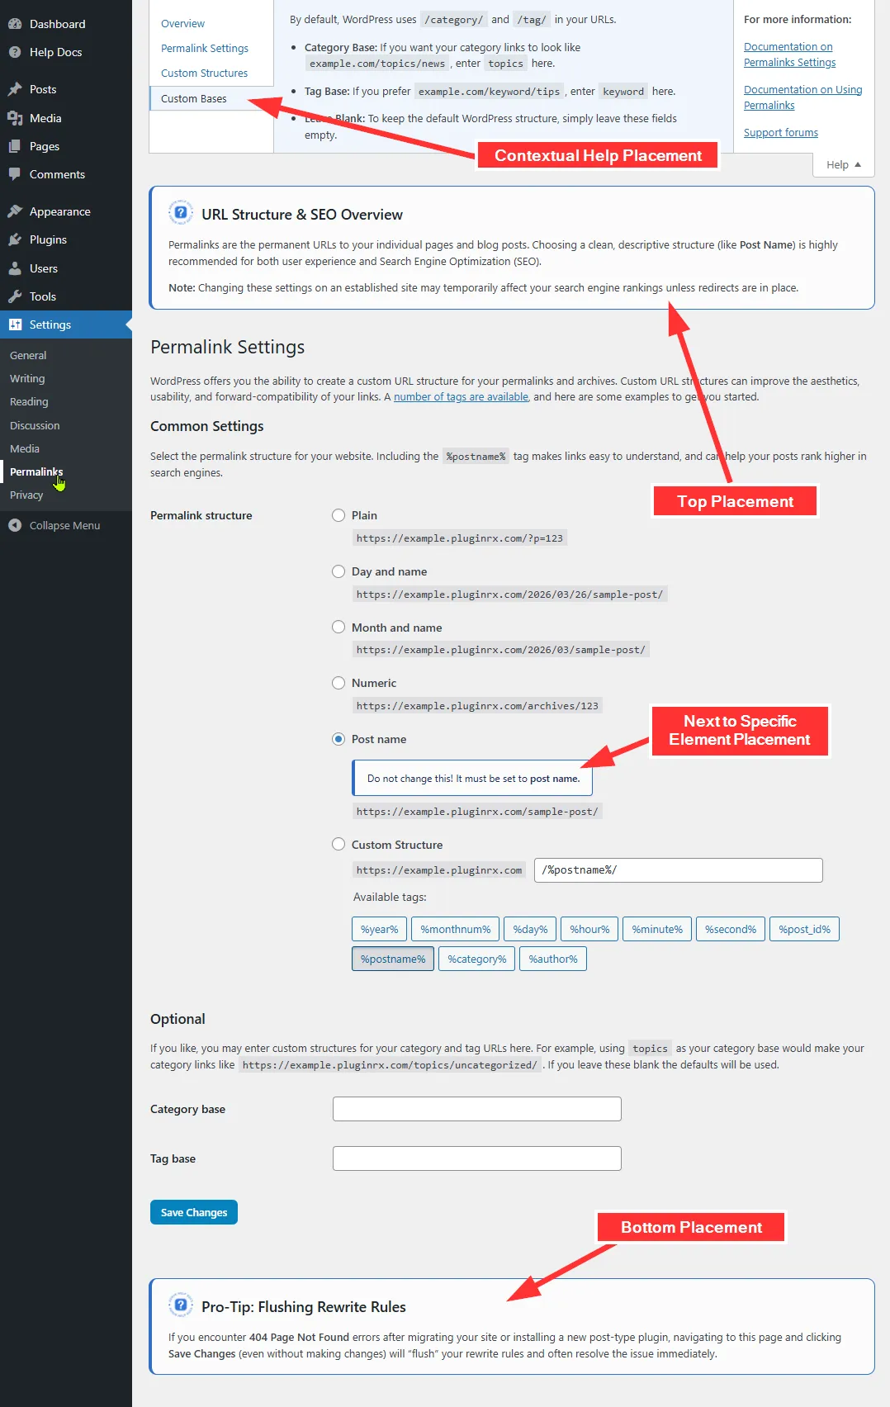890x1407 pixels.
Task: Click the Pro-Tip help badge icon
Action: coord(181,1305)
